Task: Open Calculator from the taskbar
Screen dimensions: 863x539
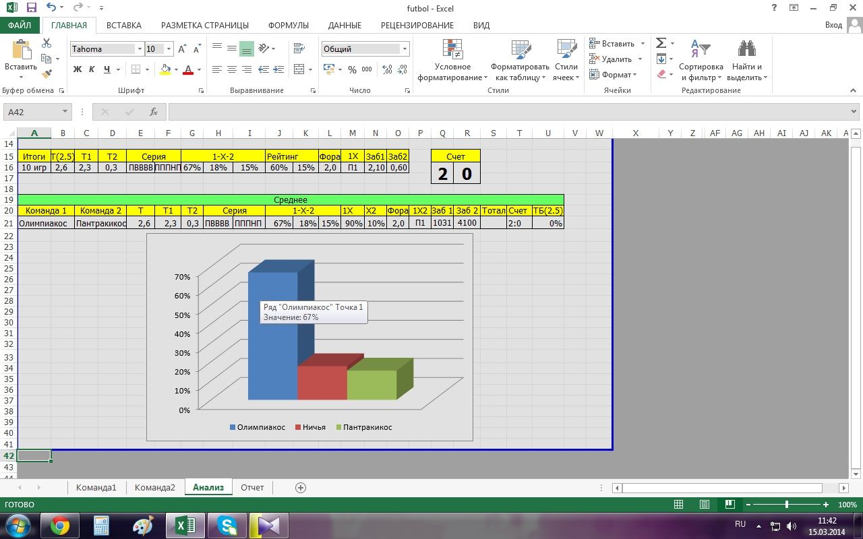Action: [102, 526]
